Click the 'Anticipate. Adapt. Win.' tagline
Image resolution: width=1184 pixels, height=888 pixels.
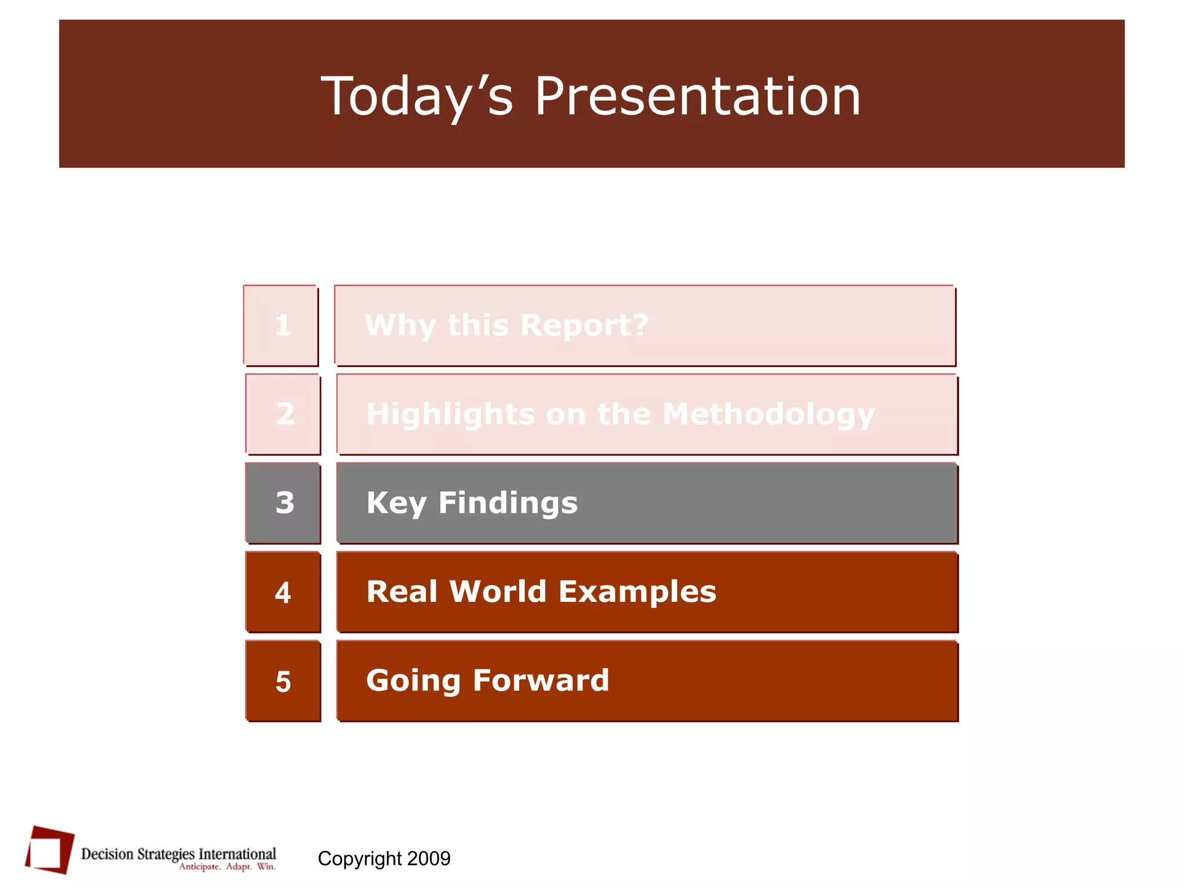(x=227, y=867)
